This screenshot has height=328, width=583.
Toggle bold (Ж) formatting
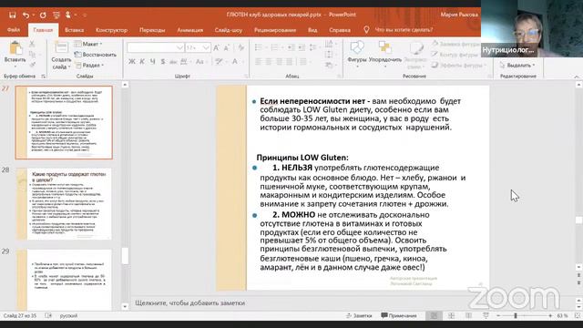pos(132,62)
